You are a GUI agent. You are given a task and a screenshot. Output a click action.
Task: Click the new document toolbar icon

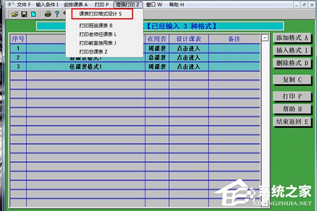click(33, 14)
